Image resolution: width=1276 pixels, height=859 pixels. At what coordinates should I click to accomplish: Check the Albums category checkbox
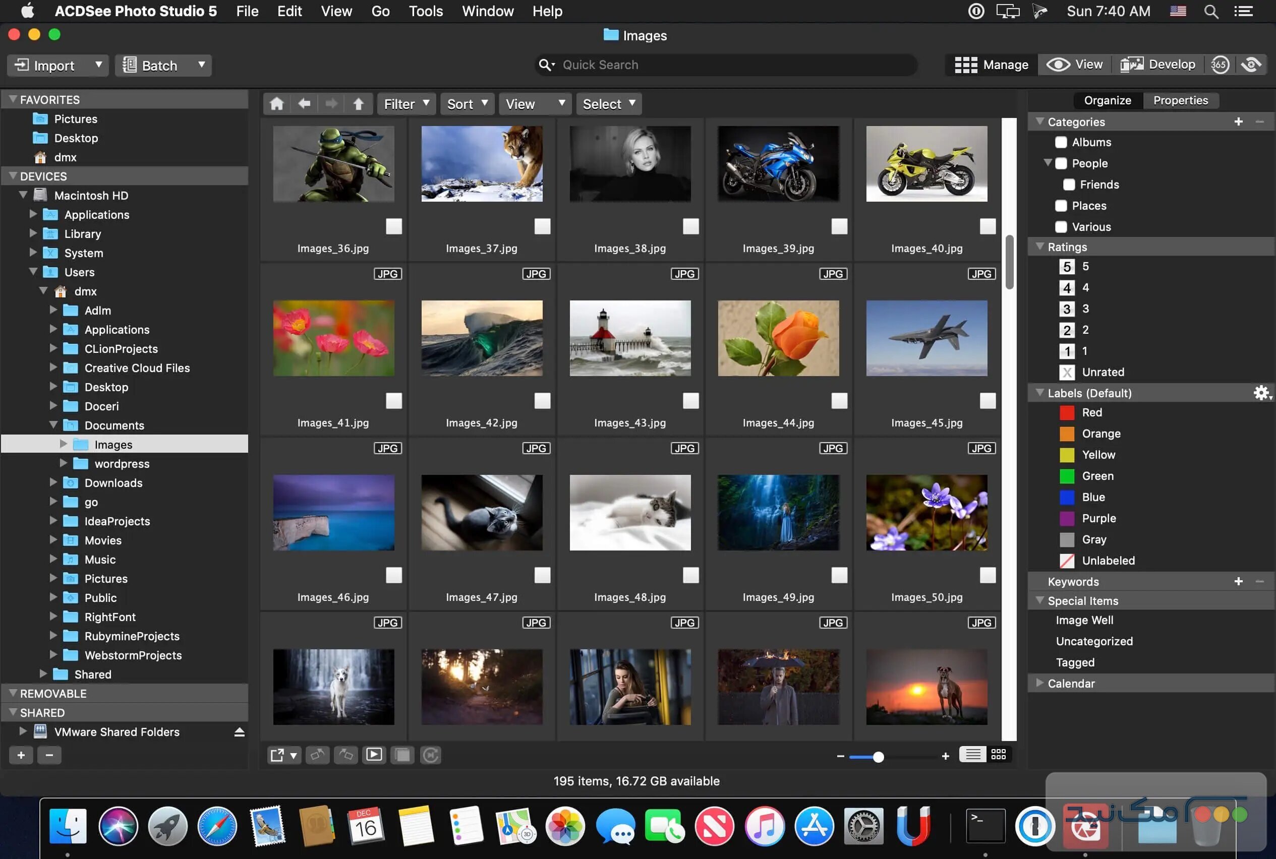(1061, 143)
